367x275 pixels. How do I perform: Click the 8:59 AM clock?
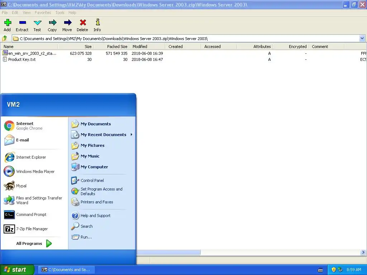(354, 270)
